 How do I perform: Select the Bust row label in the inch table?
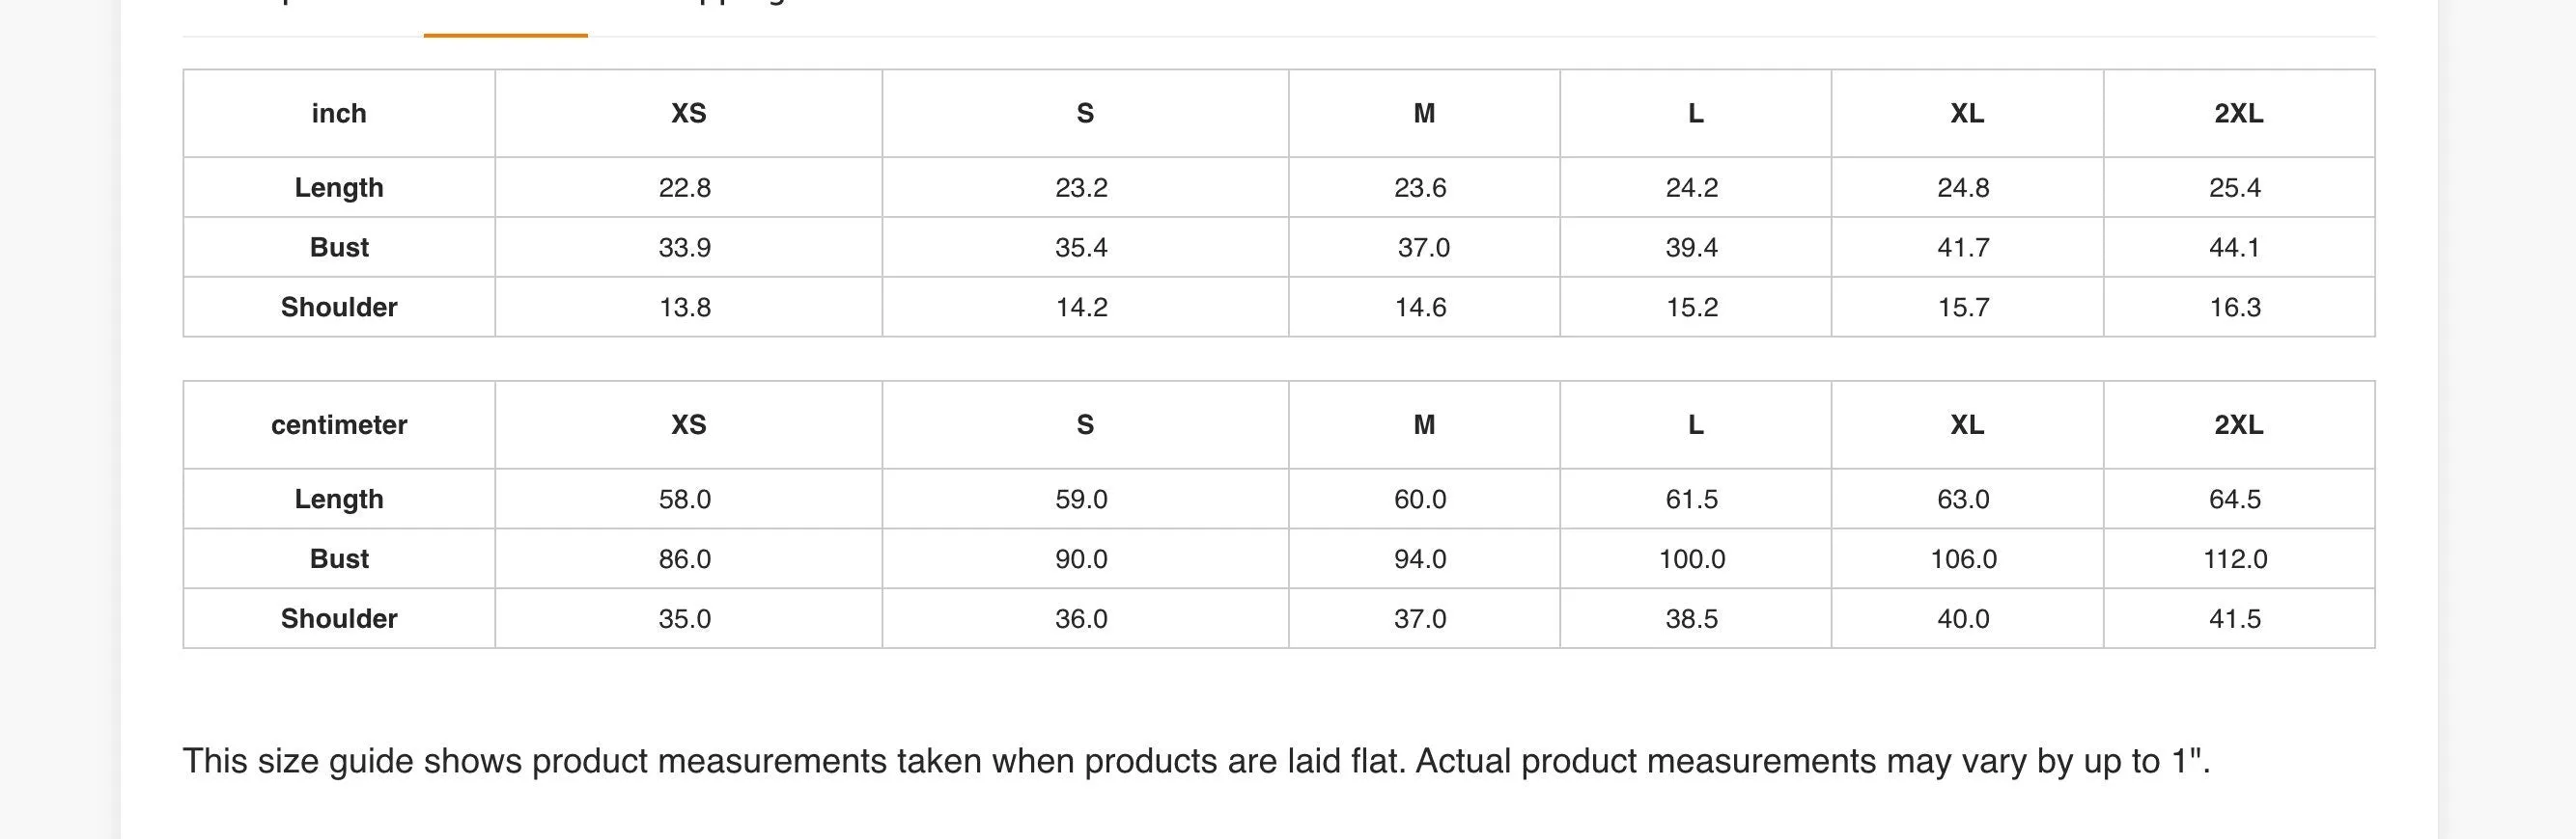tap(339, 247)
